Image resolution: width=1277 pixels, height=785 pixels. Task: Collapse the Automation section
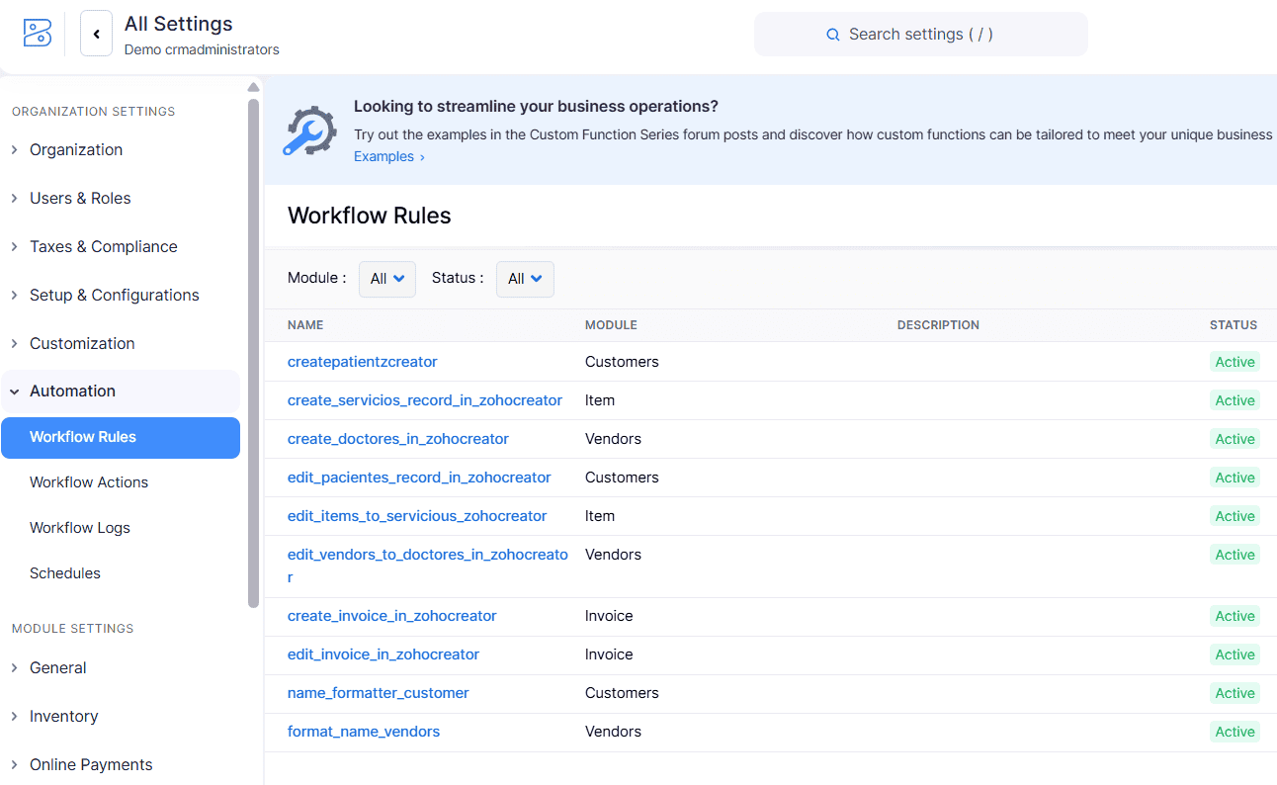(x=74, y=391)
